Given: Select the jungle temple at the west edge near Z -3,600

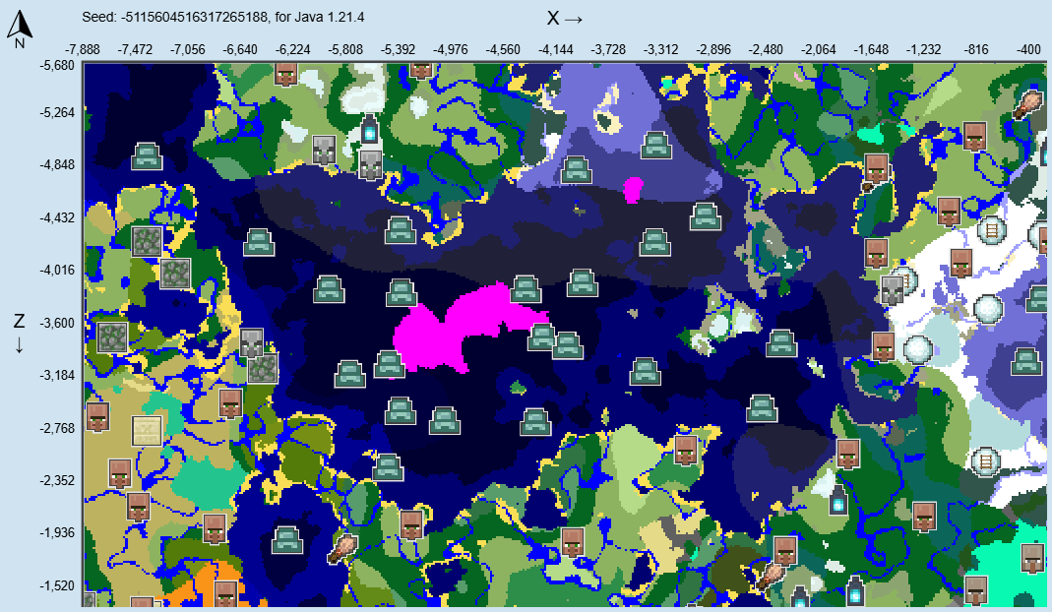Looking at the screenshot, I should [x=113, y=337].
